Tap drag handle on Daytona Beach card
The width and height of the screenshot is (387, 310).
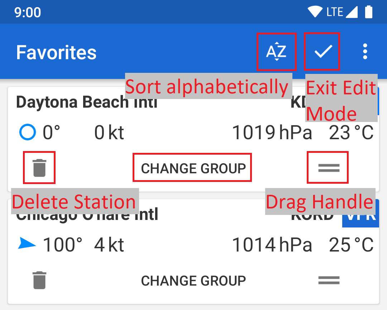pyautogui.click(x=329, y=168)
